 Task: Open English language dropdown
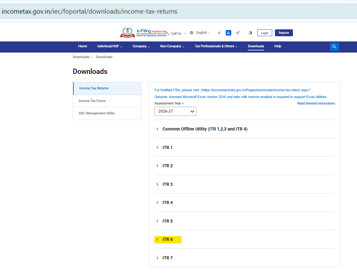pyautogui.click(x=203, y=33)
